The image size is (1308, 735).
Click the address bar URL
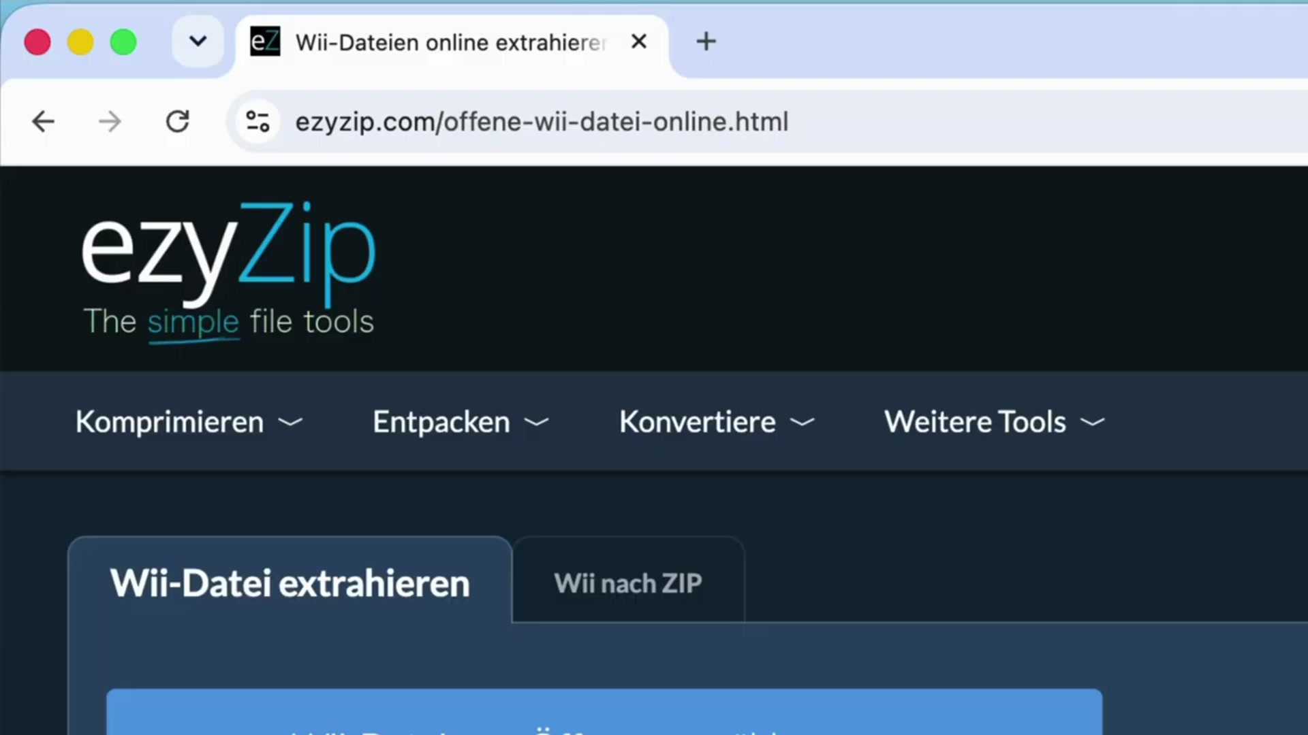(542, 122)
